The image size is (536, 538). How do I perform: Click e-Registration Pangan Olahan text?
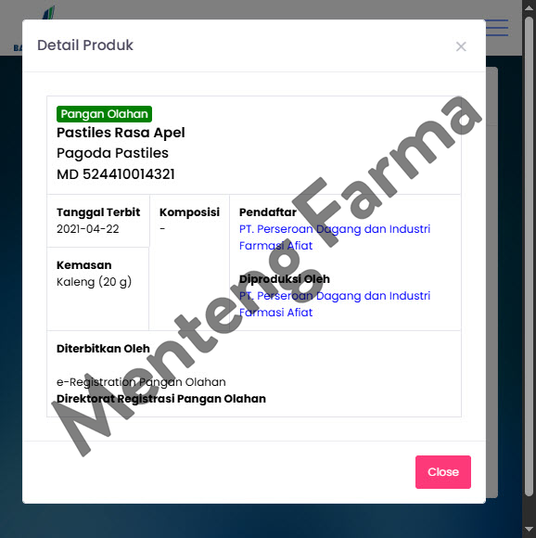141,382
